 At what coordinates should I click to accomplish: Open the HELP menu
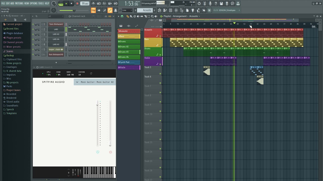click(47, 4)
